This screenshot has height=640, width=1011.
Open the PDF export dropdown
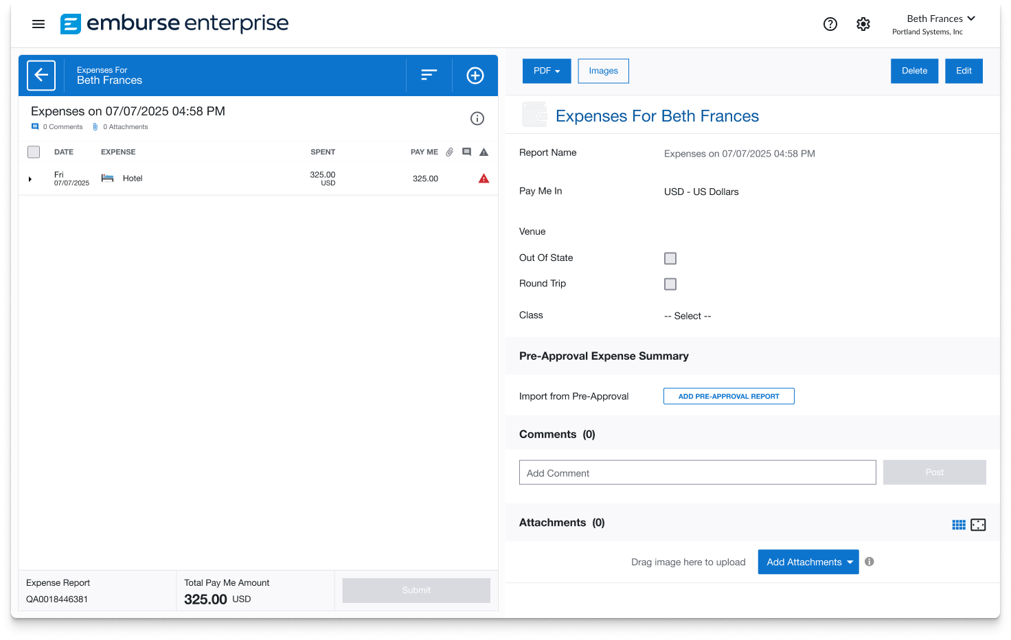[x=546, y=71]
